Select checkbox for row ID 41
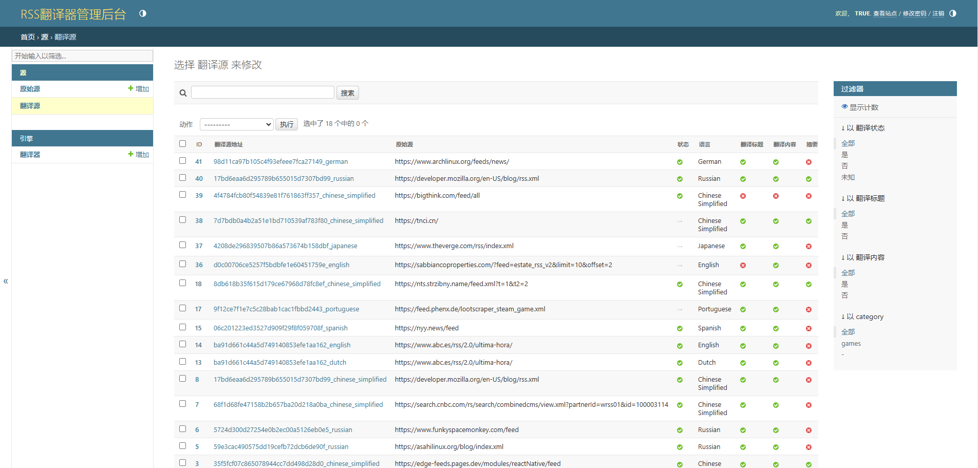Image resolution: width=978 pixels, height=468 pixels. point(182,161)
